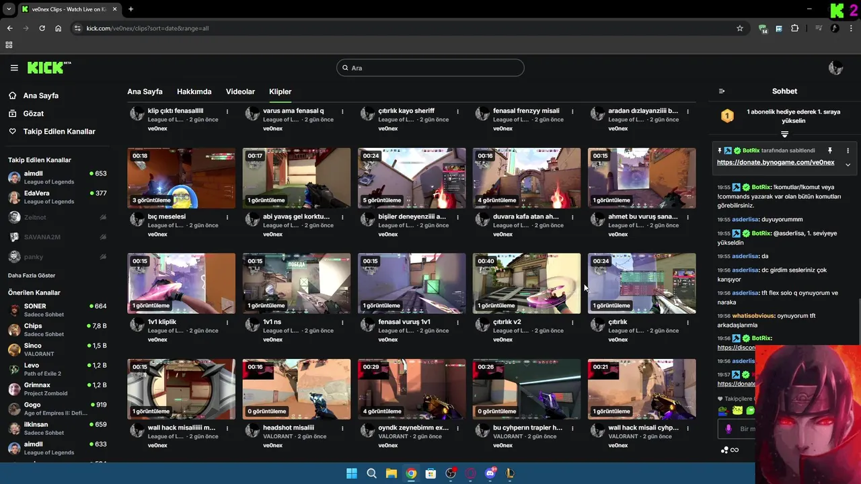The image size is (861, 484).
Task: Switch to the Hakkımda tab
Action: tap(194, 91)
